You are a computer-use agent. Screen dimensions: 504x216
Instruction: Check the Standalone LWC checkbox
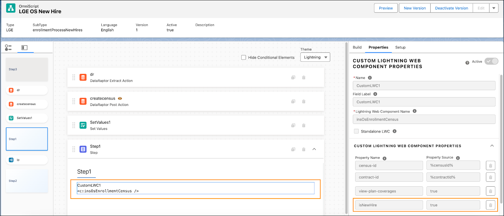[x=356, y=131]
